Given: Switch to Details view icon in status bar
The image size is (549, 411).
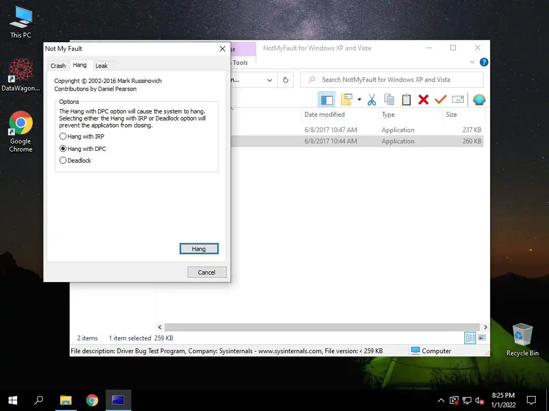Looking at the screenshot, I should (470, 338).
